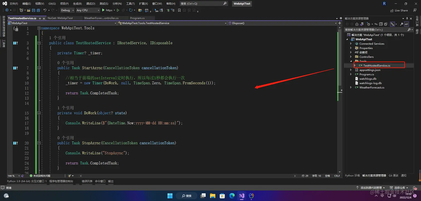Open Microsoft Edge from the taskbar
The width and height of the screenshot is (421, 201).
coord(232,196)
